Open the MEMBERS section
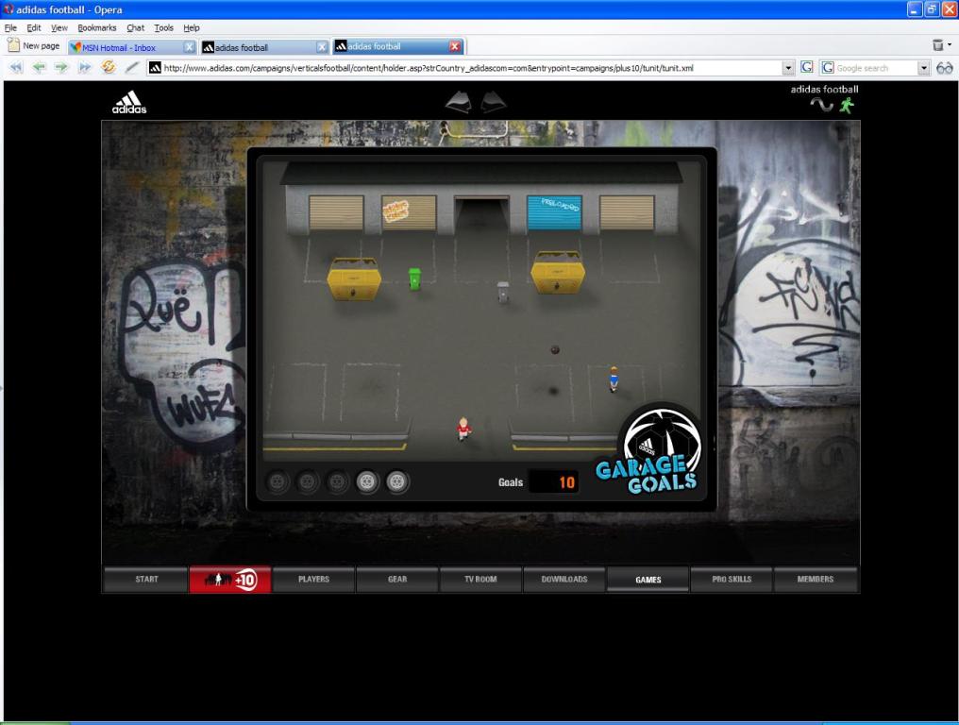Screen dimensions: 959x725 tap(816, 580)
